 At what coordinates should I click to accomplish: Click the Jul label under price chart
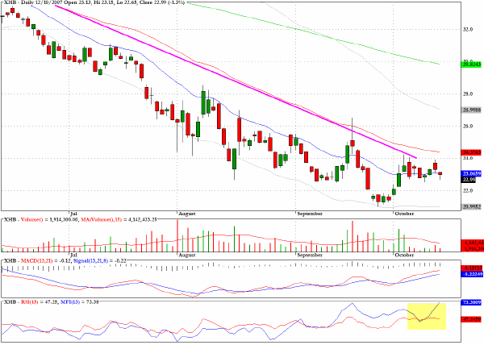pyautogui.click(x=73, y=214)
